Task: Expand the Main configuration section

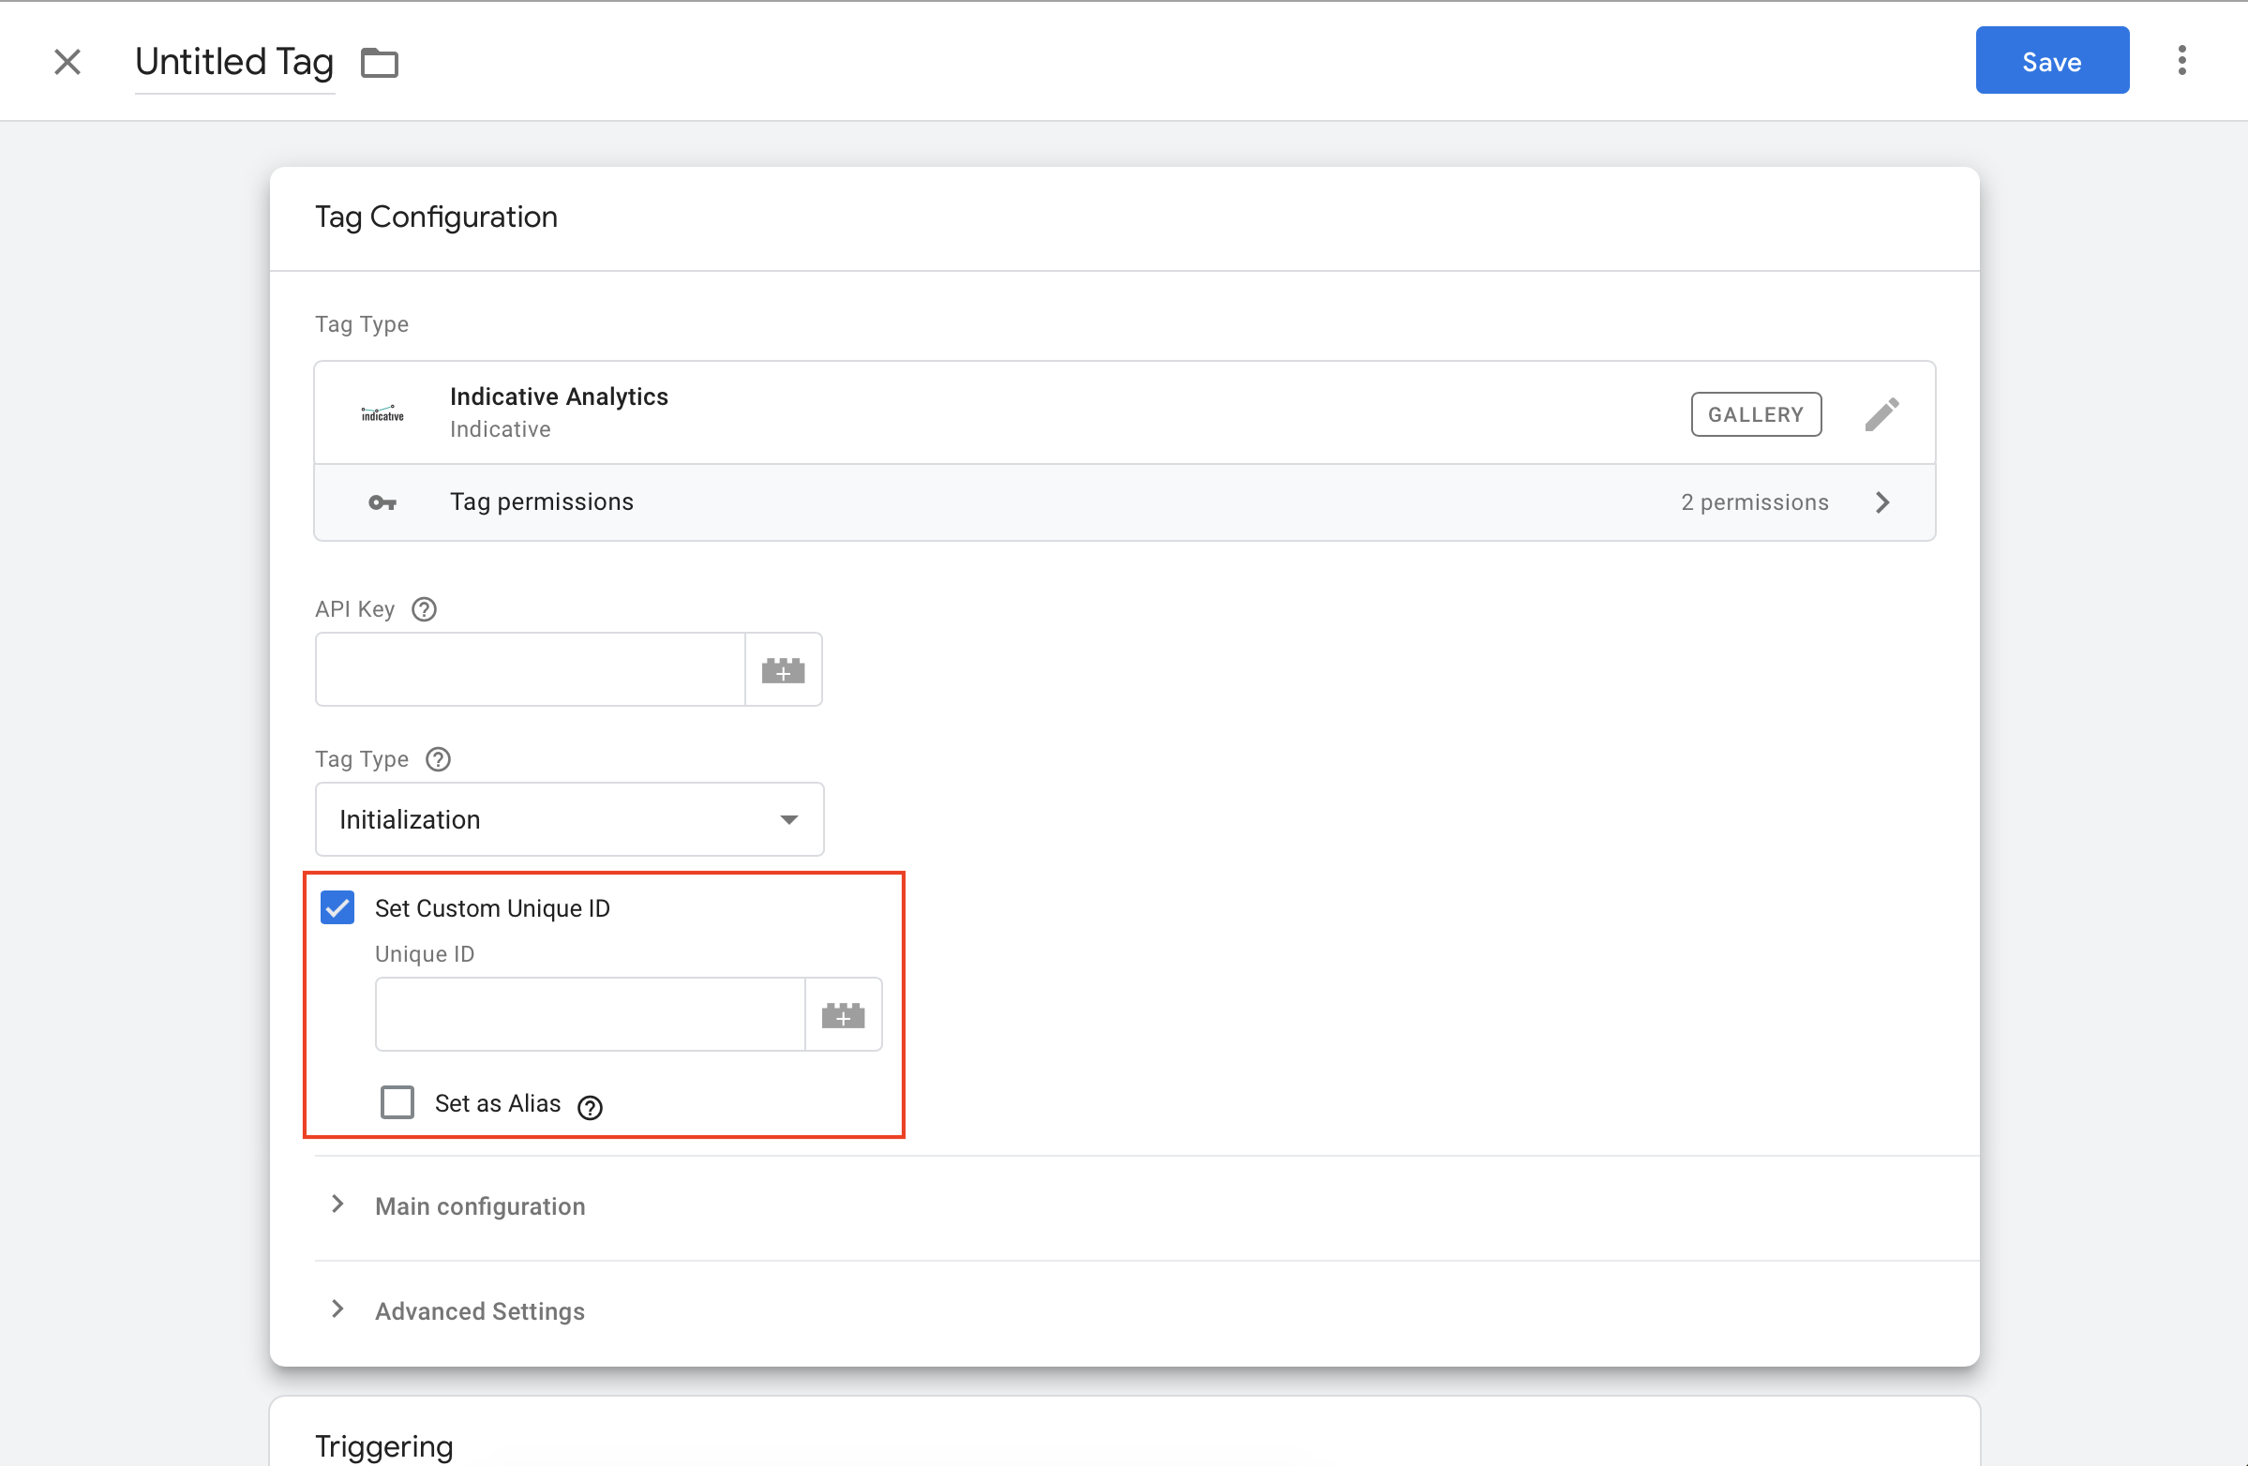Action: point(480,1205)
